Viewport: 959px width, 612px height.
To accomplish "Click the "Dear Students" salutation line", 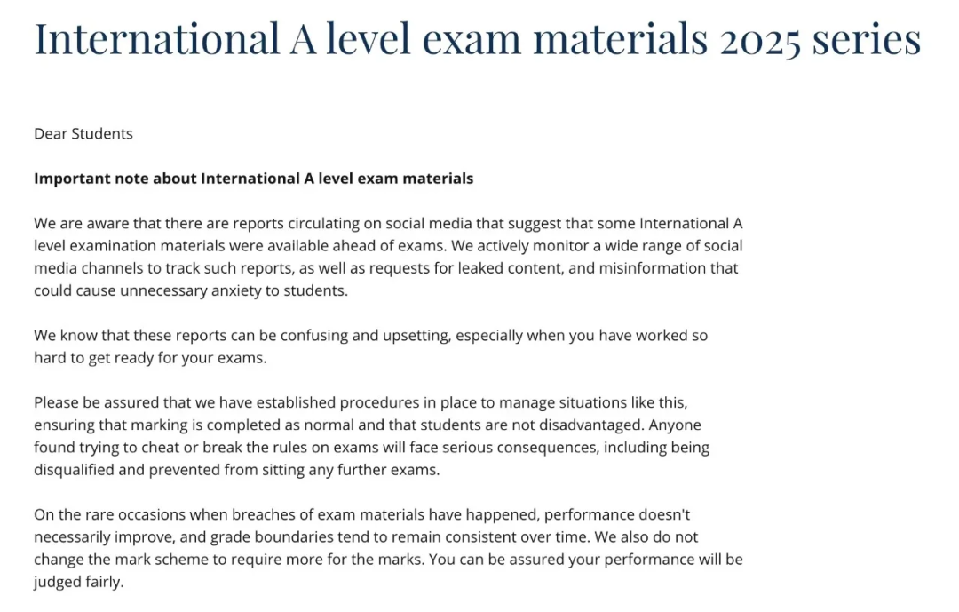I will (83, 134).
